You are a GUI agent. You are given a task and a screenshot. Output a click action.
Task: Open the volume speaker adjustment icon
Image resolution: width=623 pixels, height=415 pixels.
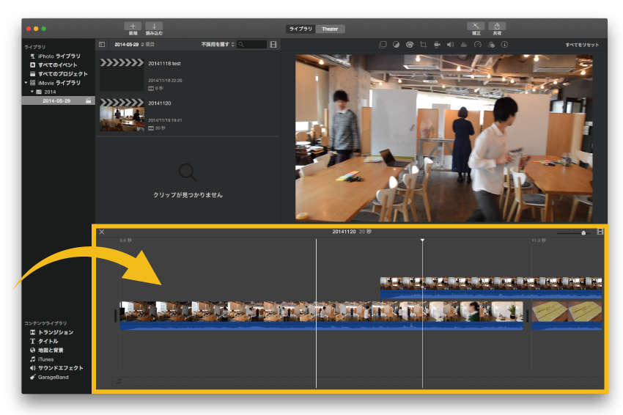(450, 45)
